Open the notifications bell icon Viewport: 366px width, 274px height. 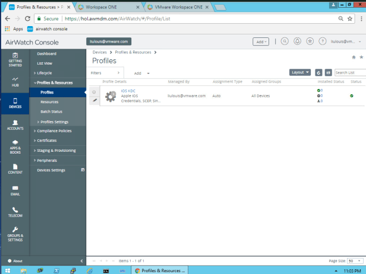pyautogui.click(x=296, y=42)
